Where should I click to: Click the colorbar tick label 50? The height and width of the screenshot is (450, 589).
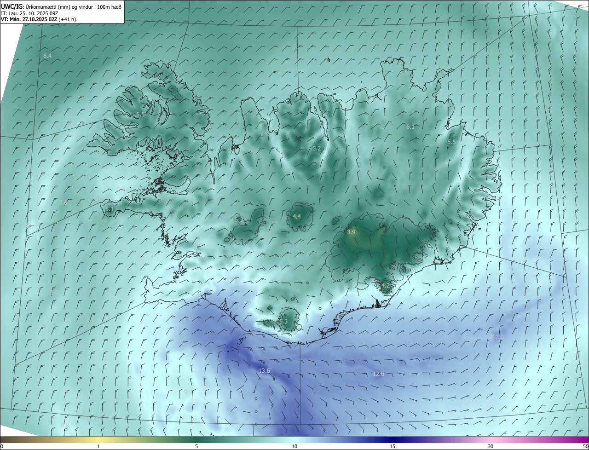pos(585,446)
